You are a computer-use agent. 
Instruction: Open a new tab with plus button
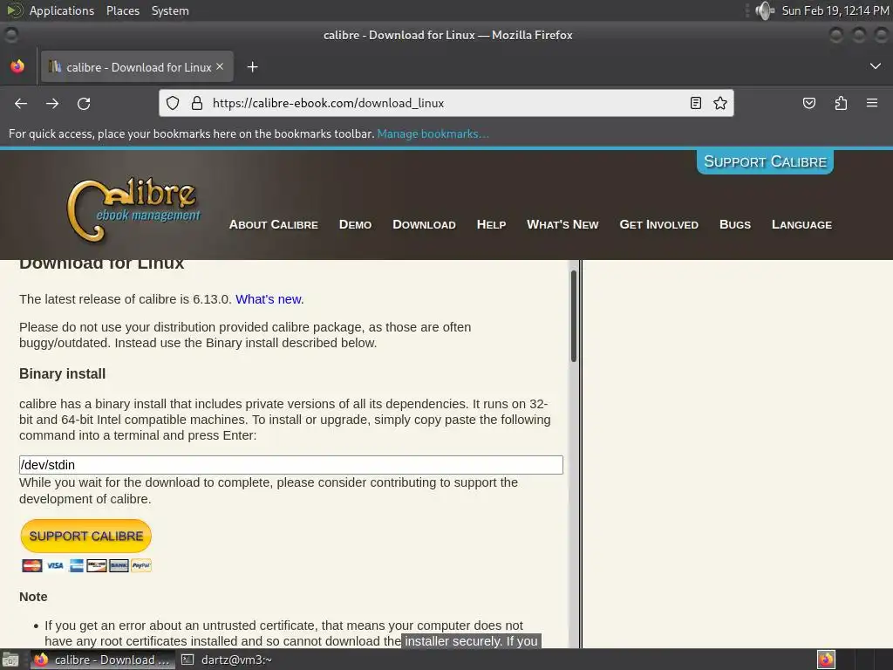(x=252, y=67)
